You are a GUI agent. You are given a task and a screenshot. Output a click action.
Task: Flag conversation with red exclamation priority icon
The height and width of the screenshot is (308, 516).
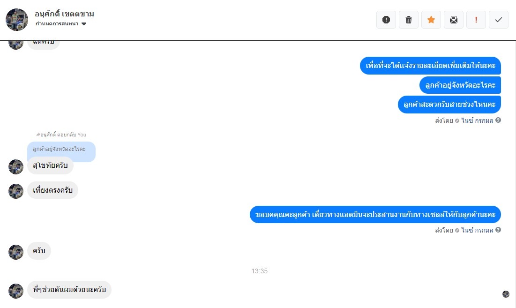476,20
